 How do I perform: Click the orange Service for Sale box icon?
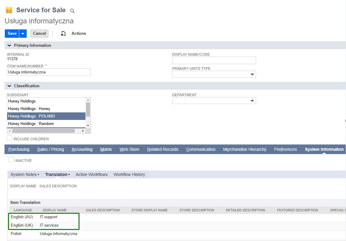[9, 10]
